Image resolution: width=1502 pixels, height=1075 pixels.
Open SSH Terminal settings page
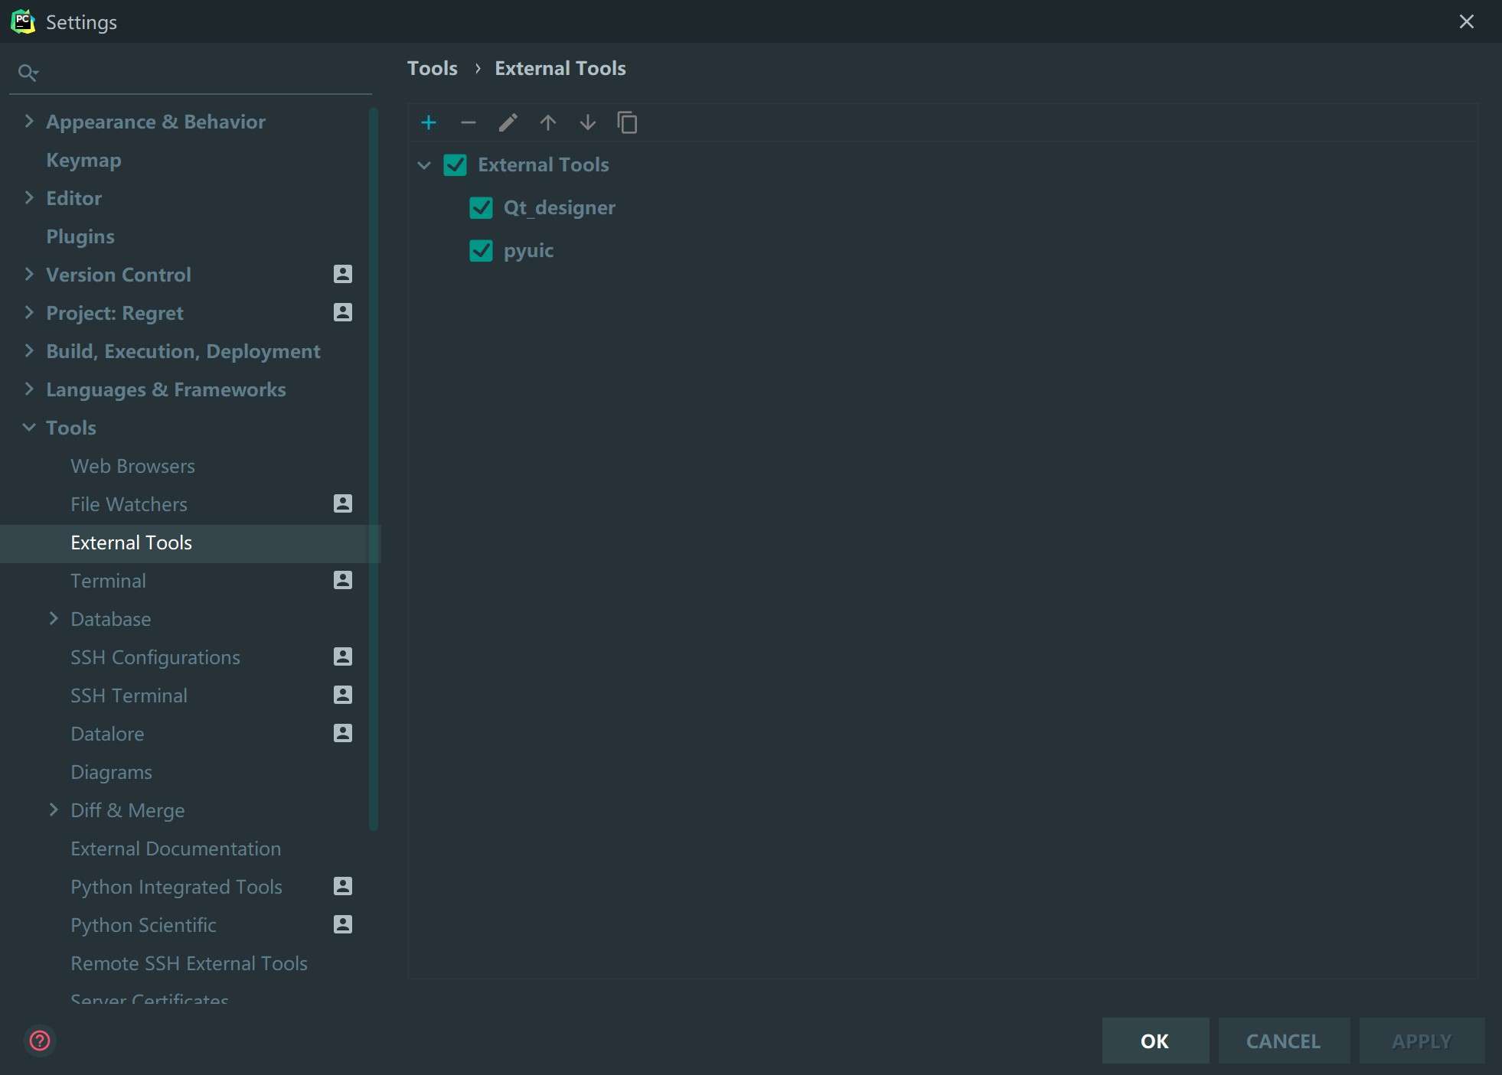[129, 695]
